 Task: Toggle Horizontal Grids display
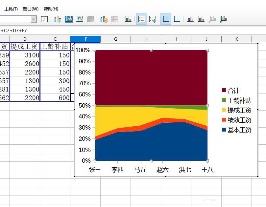166,19
